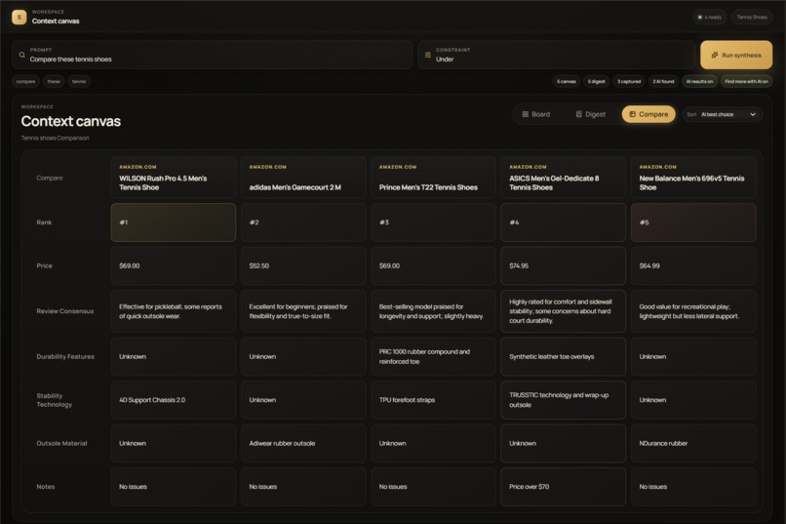Select the #5 rank cell
The height and width of the screenshot is (524, 786).
click(693, 222)
